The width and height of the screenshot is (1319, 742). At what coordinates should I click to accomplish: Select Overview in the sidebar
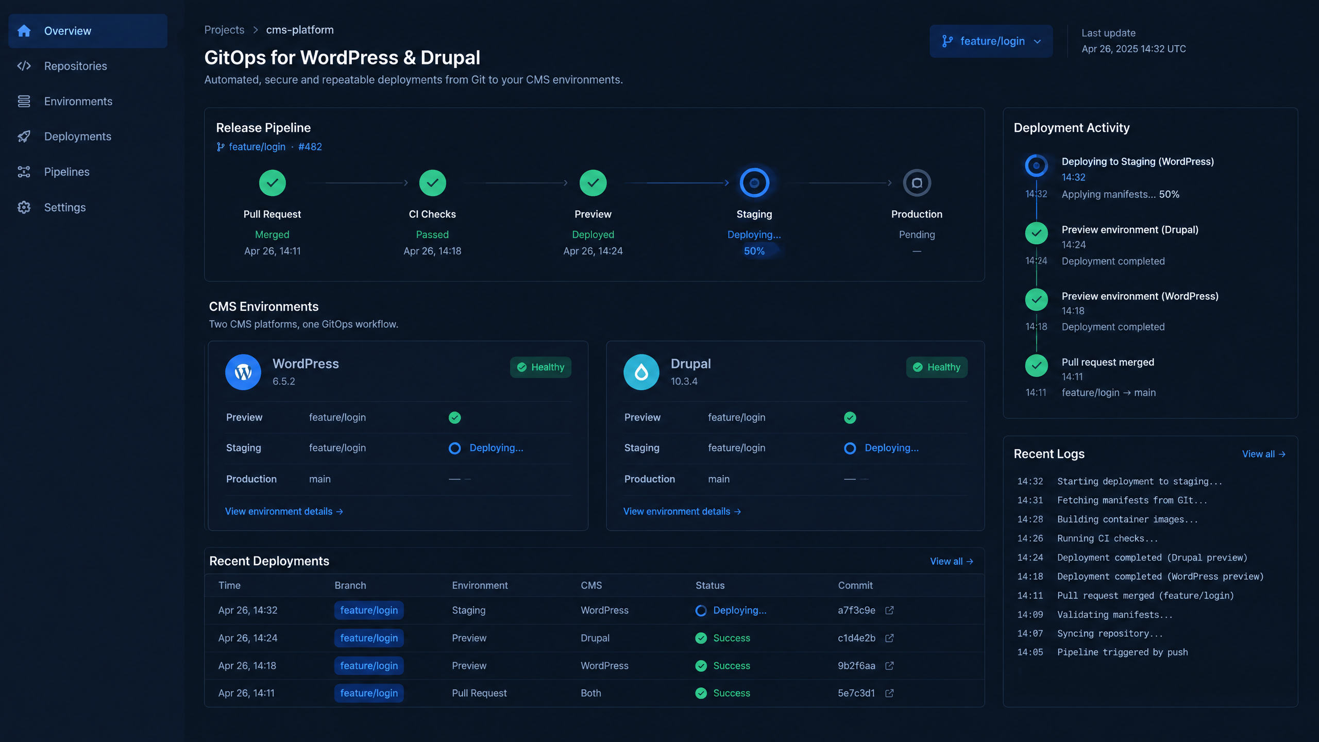tap(88, 31)
